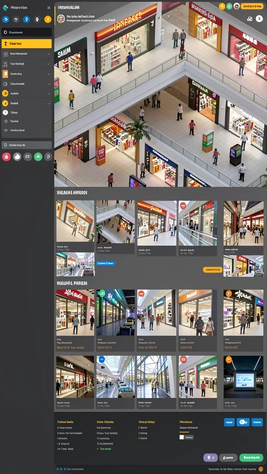
Task: Click the green circular icon in the sidebar bottom row
Action: (x=38, y=156)
